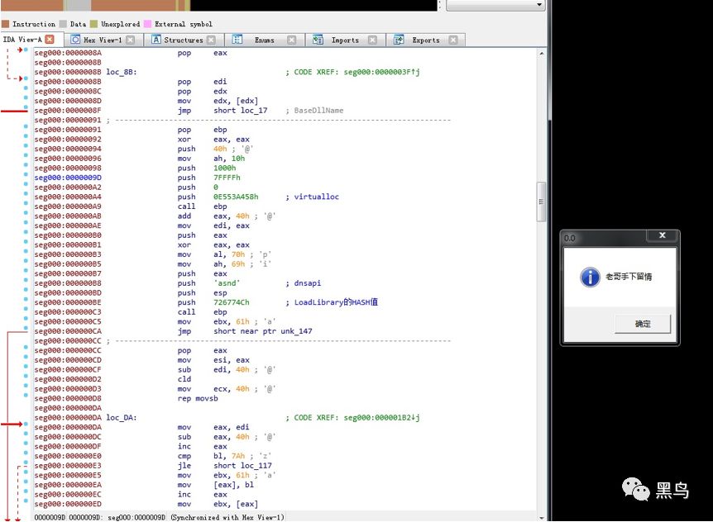This screenshot has width=713, height=522.
Task: Click the Instruction color legend swatch
Action: [5, 24]
